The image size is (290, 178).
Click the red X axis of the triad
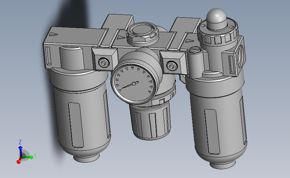coord(19,161)
